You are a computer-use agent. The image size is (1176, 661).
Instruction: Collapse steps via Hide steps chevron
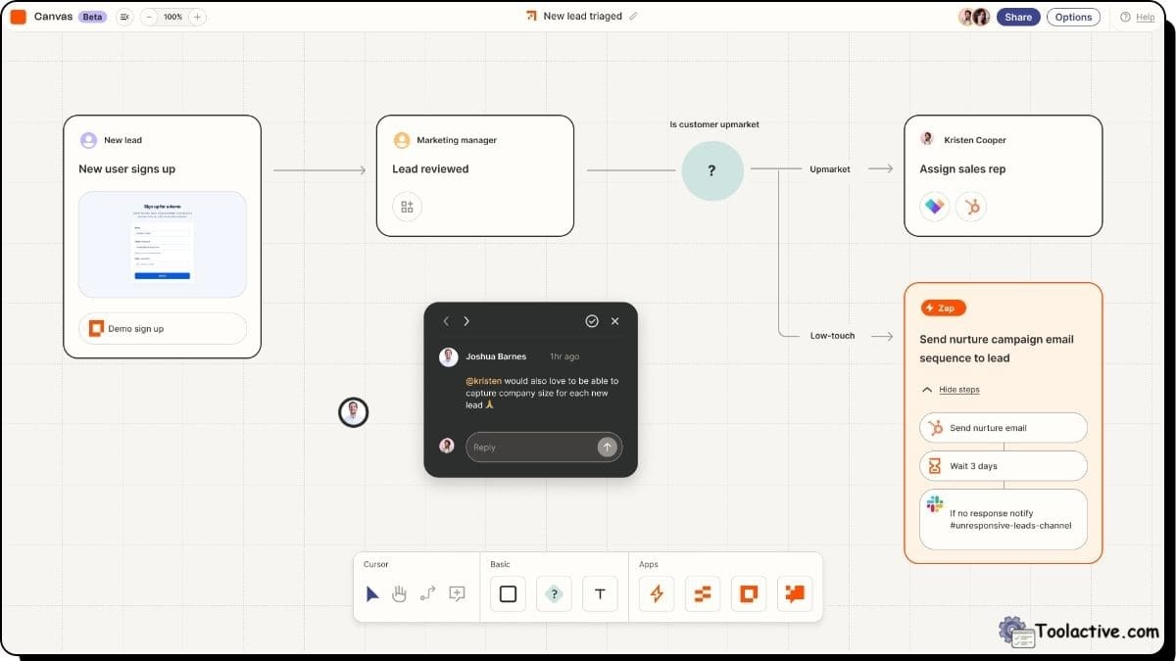pos(927,389)
